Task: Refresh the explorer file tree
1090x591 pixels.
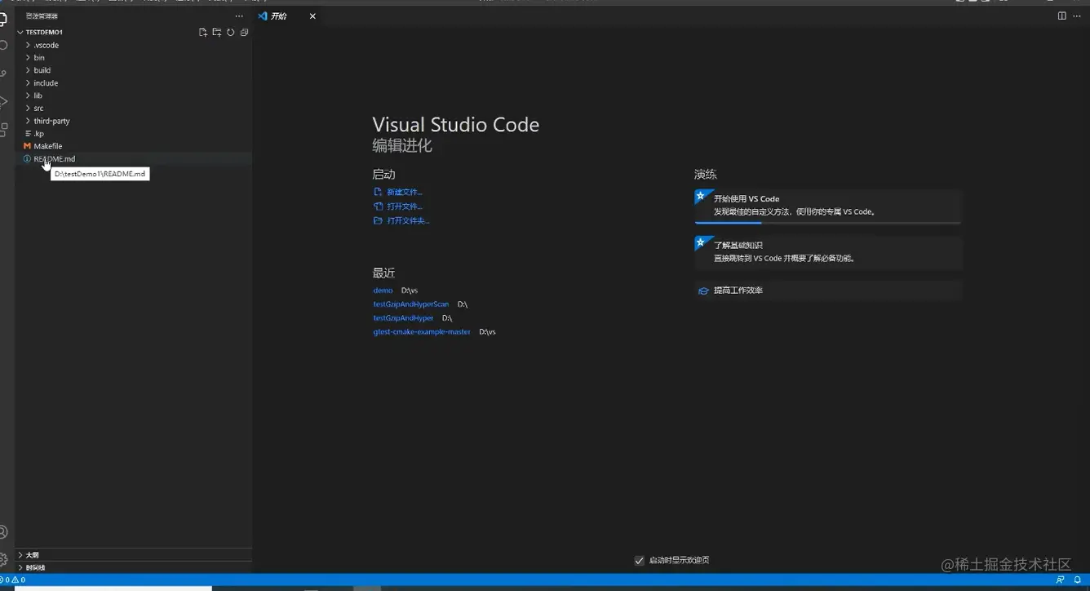Action: (x=231, y=33)
